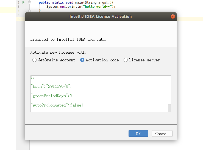
Task: Confirm activation with the OK button
Action: 138,133
